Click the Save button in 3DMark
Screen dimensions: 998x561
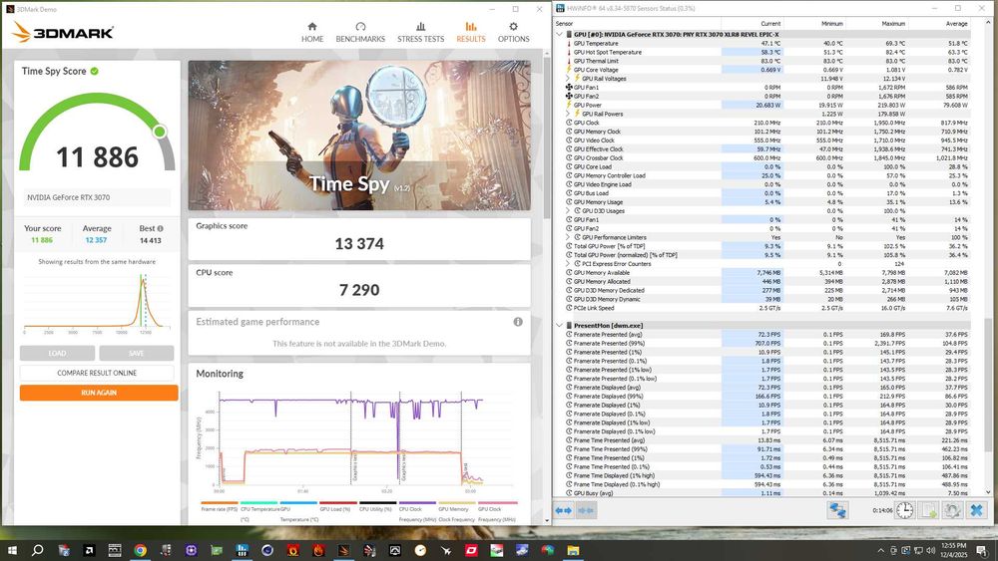coord(136,354)
